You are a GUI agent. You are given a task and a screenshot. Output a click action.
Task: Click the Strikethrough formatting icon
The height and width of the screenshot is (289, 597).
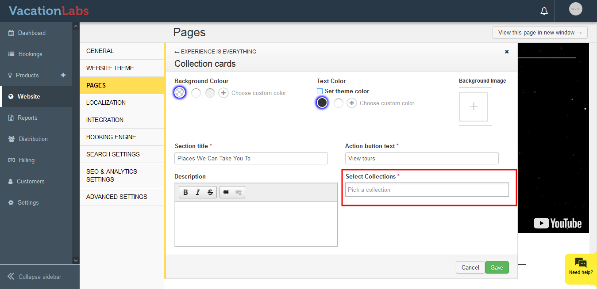click(210, 192)
